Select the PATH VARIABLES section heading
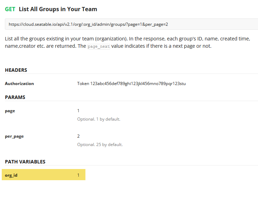Screen dimensions: 258x199 tap(25, 162)
